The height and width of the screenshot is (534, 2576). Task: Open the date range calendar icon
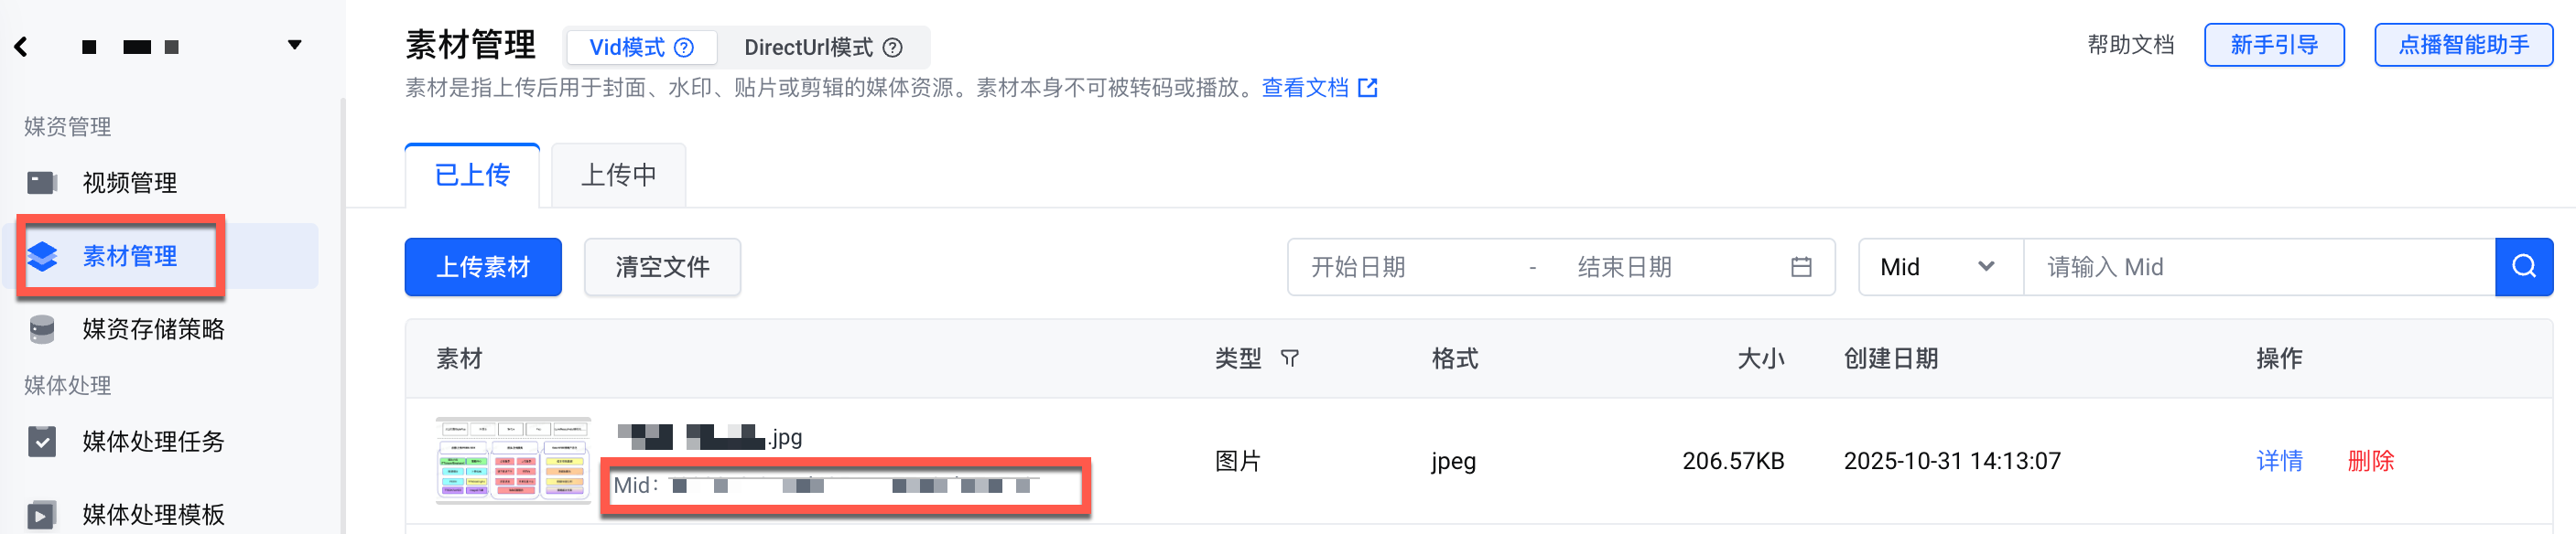coord(1800,266)
